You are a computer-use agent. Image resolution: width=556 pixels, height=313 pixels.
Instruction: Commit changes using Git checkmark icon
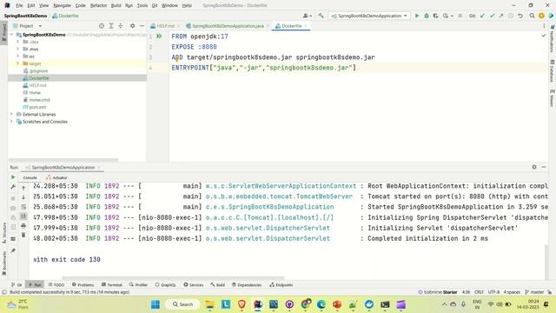(492, 16)
